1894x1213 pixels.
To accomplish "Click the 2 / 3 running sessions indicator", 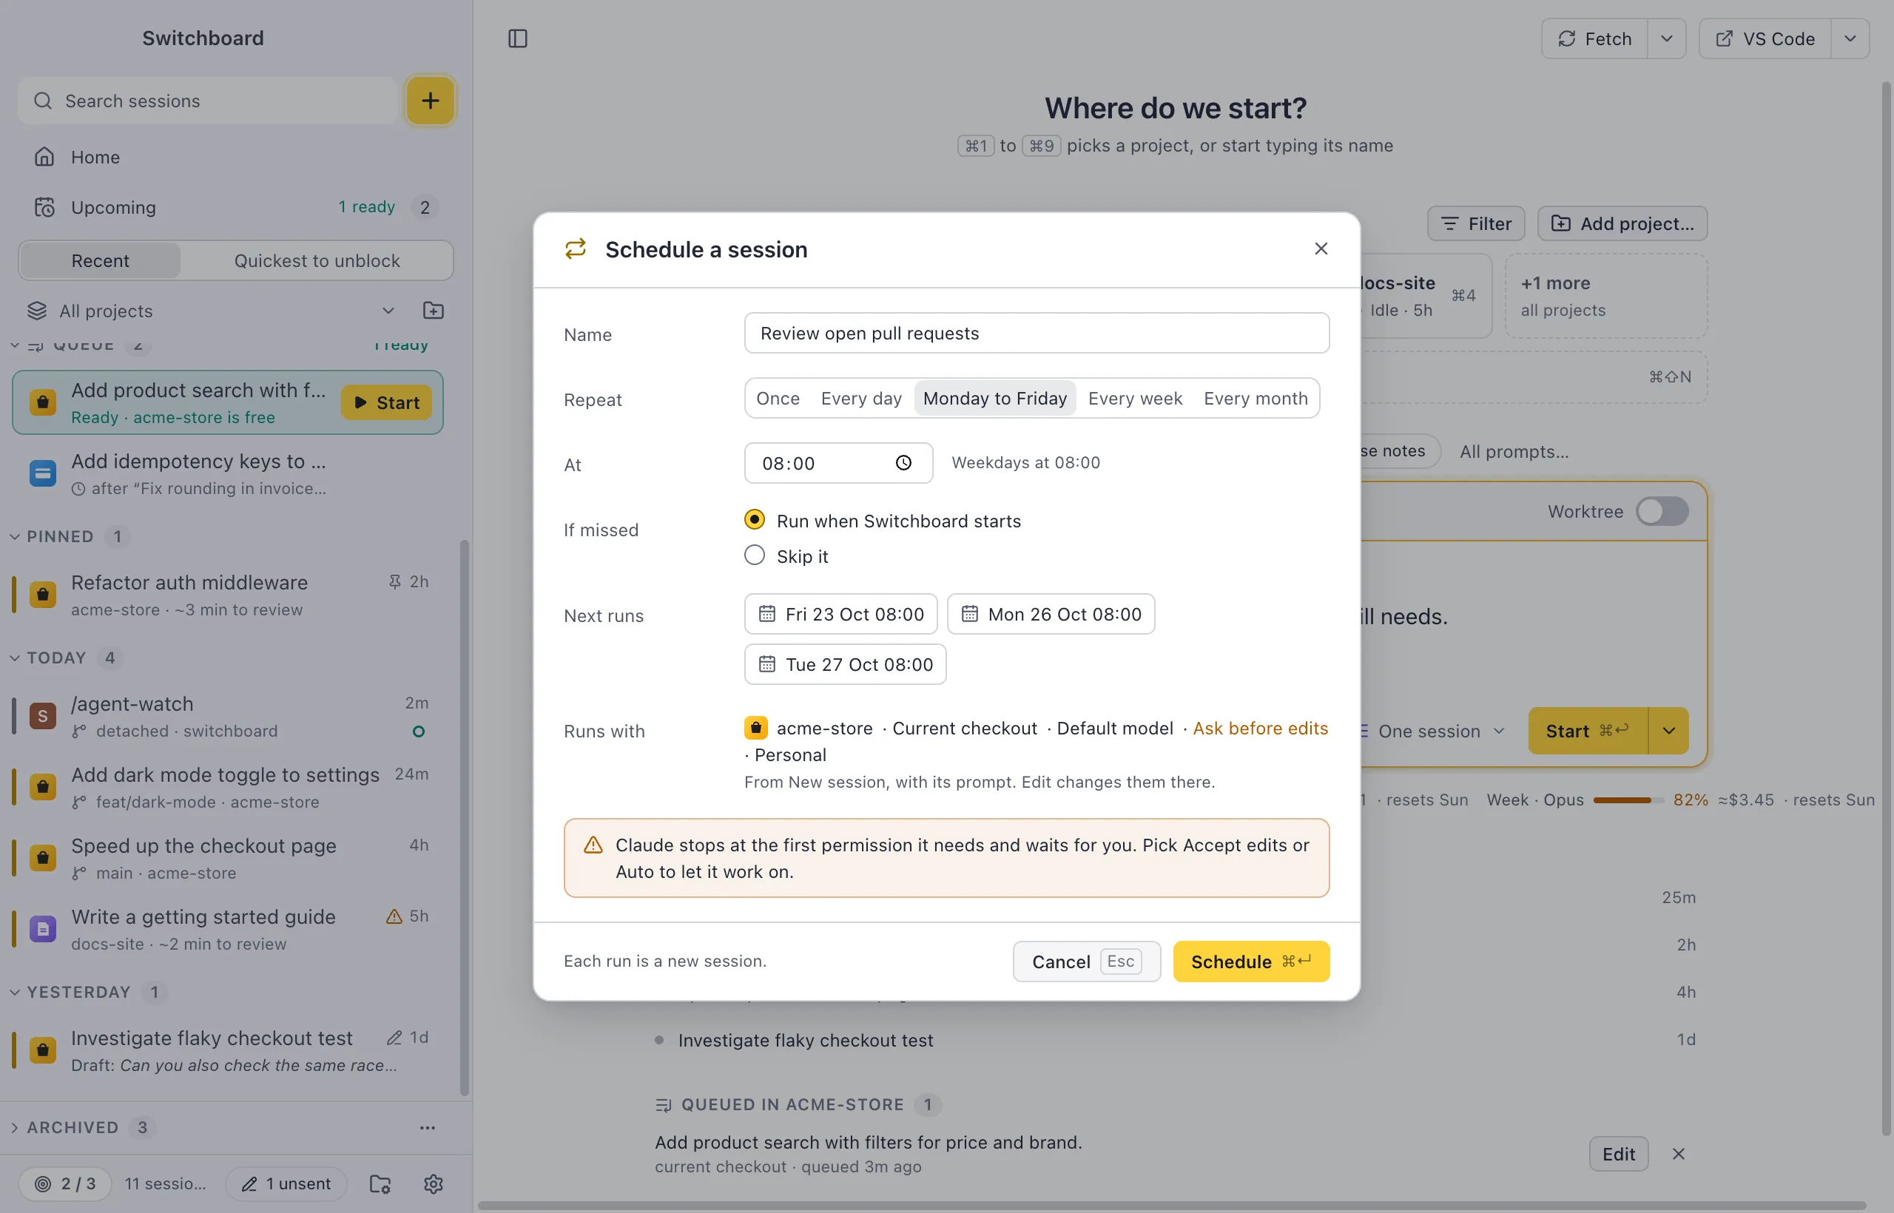I will (x=64, y=1184).
